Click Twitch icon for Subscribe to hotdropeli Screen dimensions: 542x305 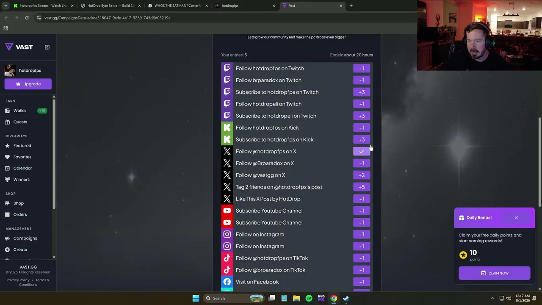pos(227,116)
